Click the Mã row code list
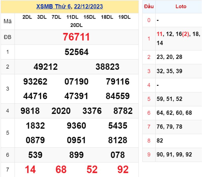The width and height of the screenshot is (202, 177). tap(76, 21)
